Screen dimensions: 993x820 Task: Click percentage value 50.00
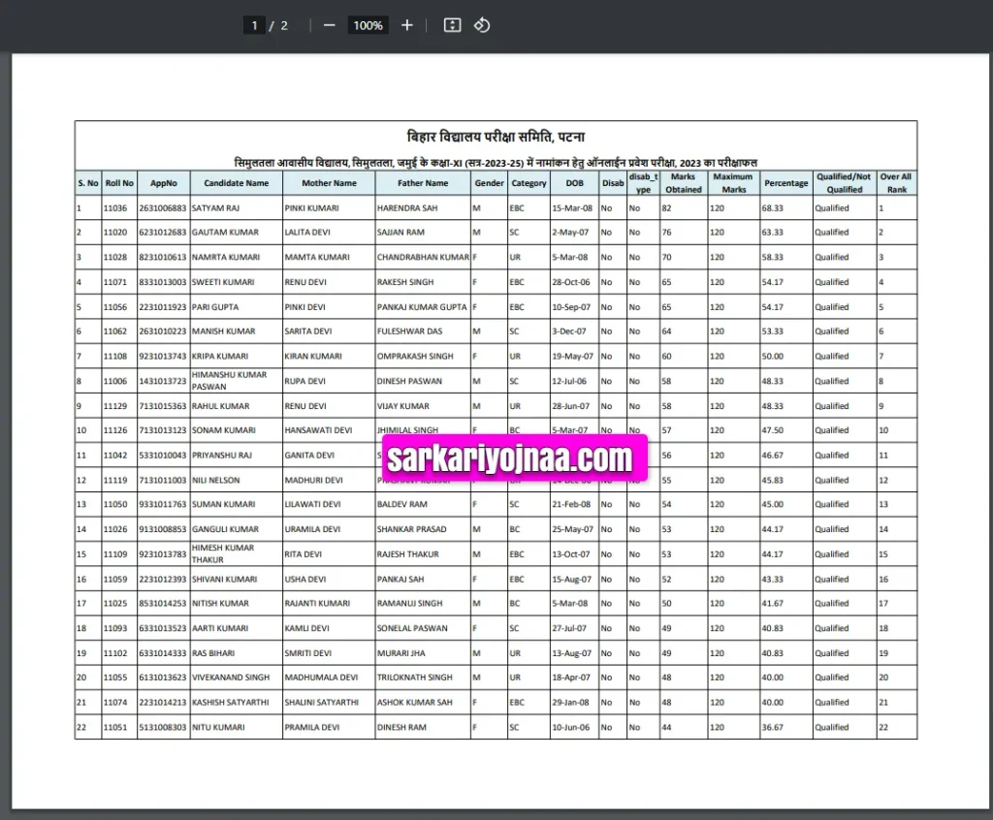click(x=773, y=356)
